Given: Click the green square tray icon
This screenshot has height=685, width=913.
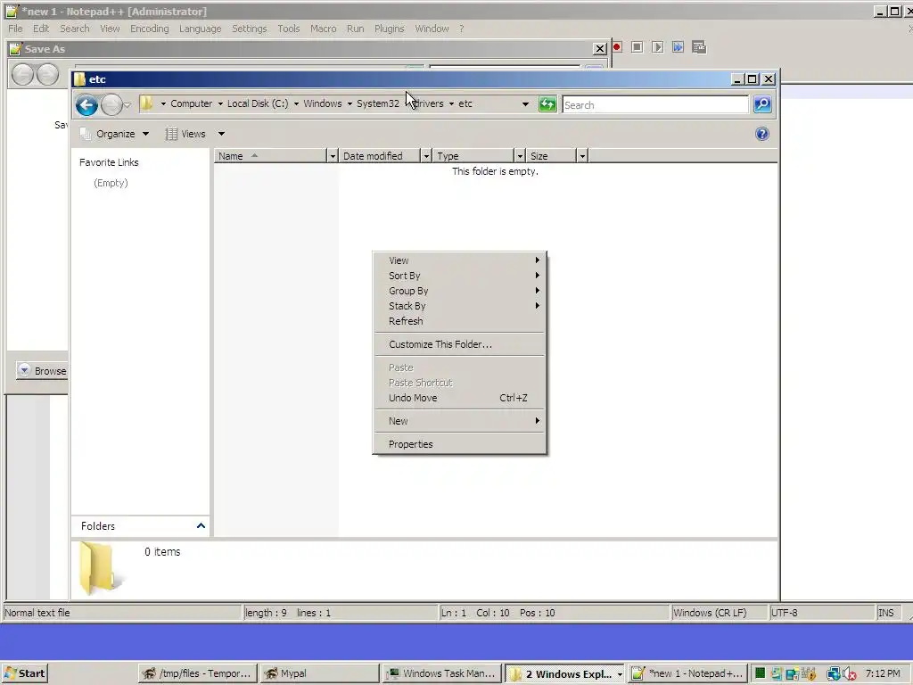Looking at the screenshot, I should point(760,673).
